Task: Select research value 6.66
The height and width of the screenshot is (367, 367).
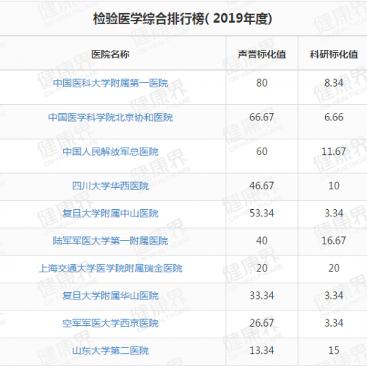Action: tap(334, 117)
